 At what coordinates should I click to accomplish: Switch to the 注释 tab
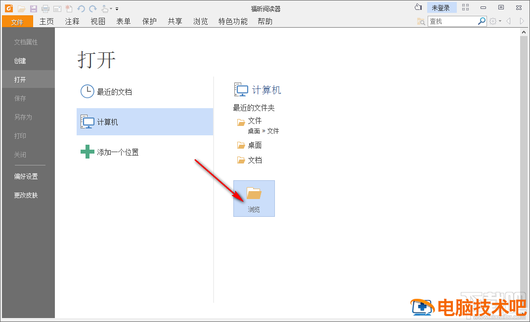pos(72,22)
